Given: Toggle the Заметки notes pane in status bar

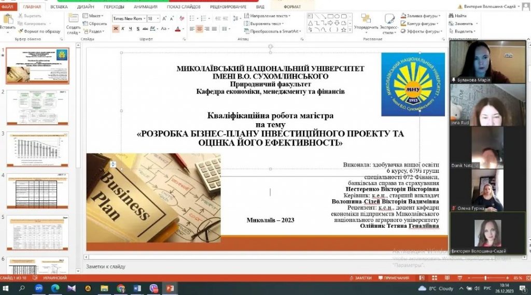Looking at the screenshot, I should [x=360, y=278].
